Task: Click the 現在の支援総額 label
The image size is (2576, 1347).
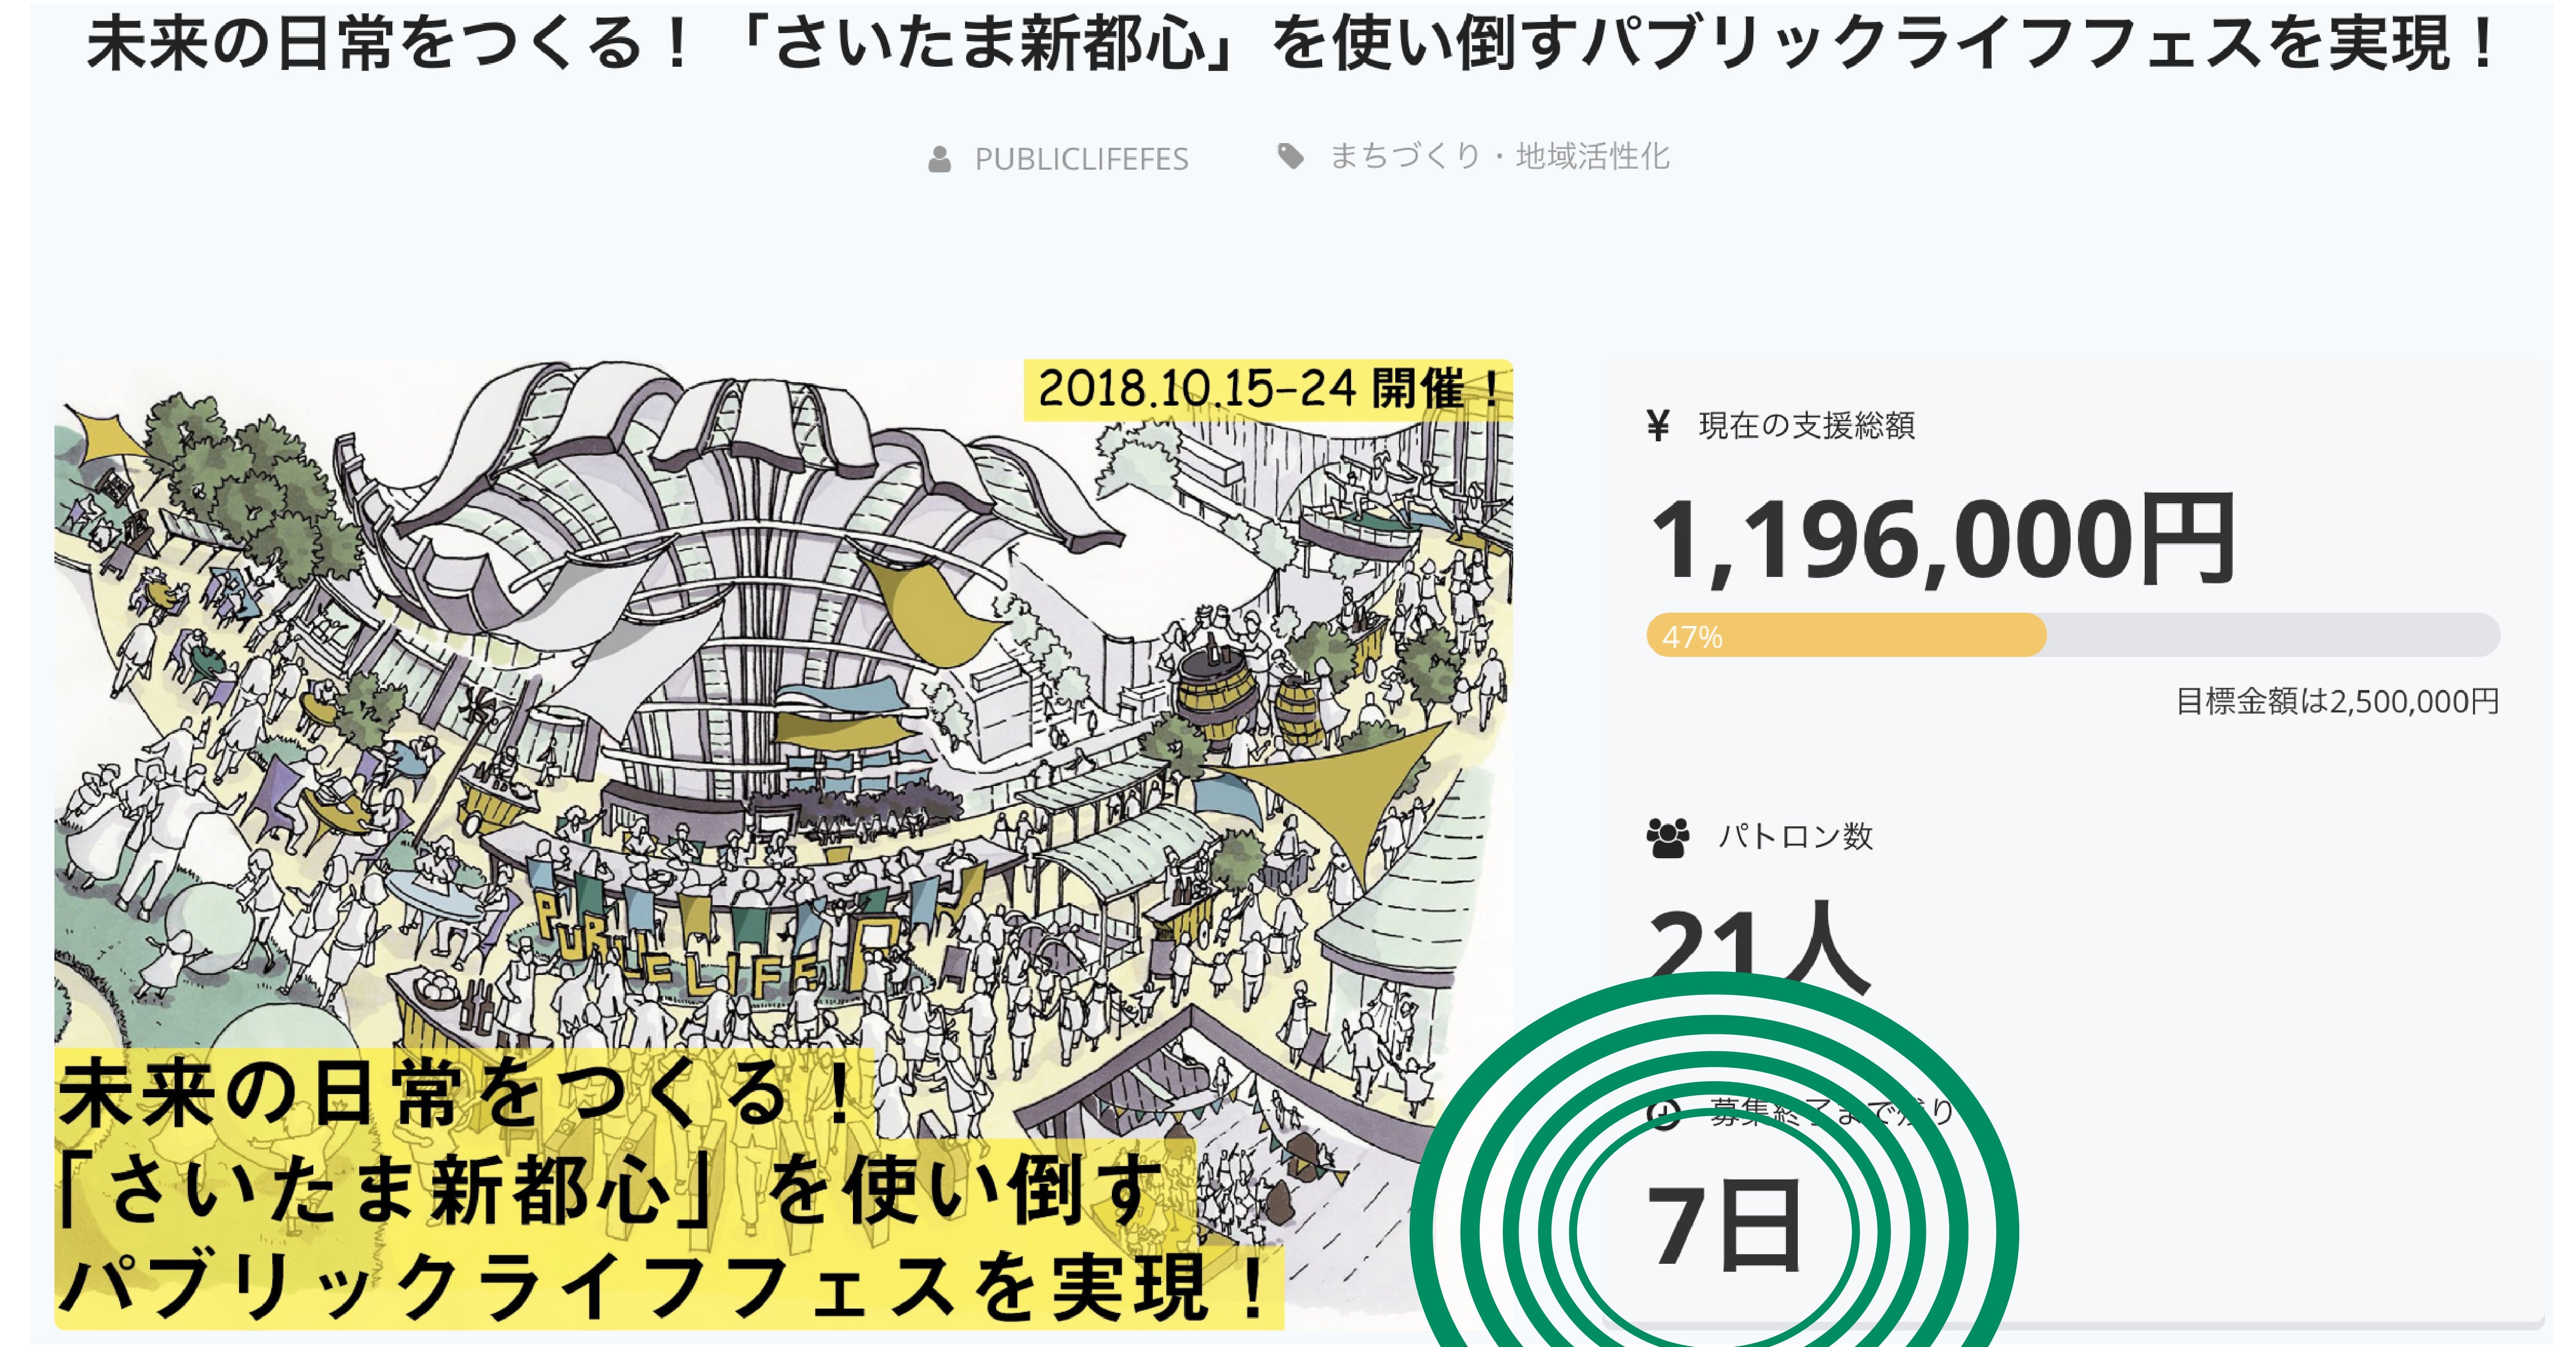Action: click(x=1806, y=426)
